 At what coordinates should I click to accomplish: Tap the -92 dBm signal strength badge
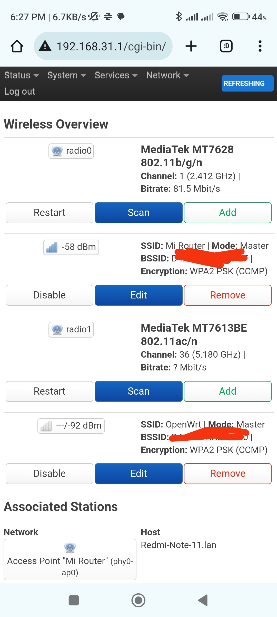tap(71, 426)
